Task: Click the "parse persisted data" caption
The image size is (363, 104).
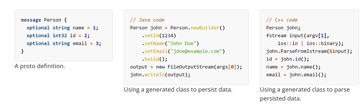Action: pyautogui.click(x=305, y=94)
